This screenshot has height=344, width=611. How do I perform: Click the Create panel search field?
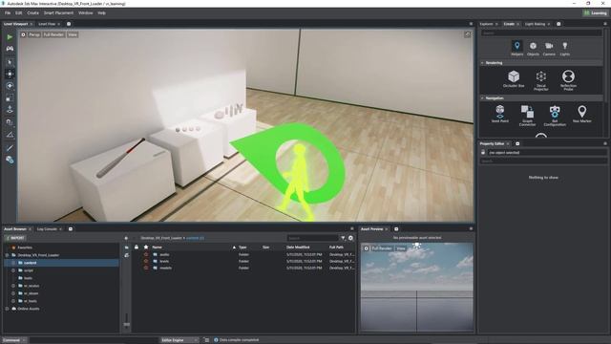(x=541, y=33)
